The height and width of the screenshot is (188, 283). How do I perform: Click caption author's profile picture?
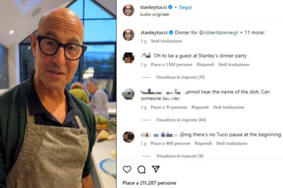tap(128, 35)
